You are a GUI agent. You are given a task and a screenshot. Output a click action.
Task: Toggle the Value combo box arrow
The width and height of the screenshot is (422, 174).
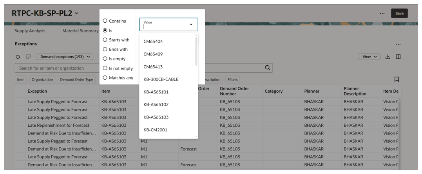coord(191,24)
